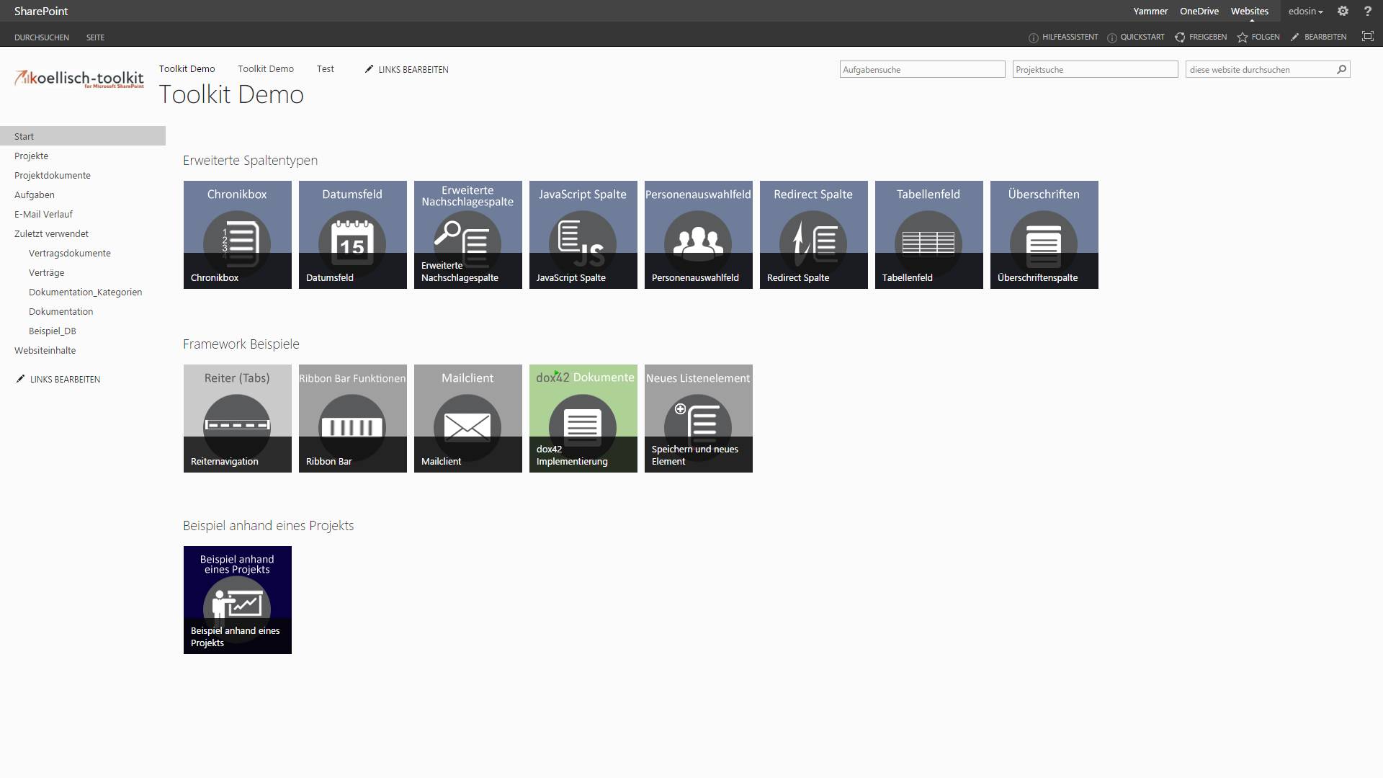
Task: Open Aufgaben in the sidebar
Action: [x=35, y=194]
